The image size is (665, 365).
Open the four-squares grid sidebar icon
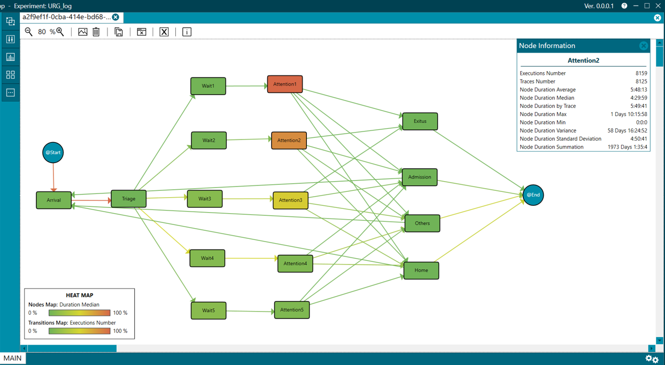point(10,75)
